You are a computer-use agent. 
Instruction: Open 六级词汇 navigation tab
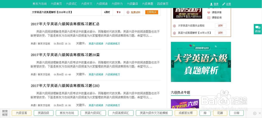click(x=72, y=4)
